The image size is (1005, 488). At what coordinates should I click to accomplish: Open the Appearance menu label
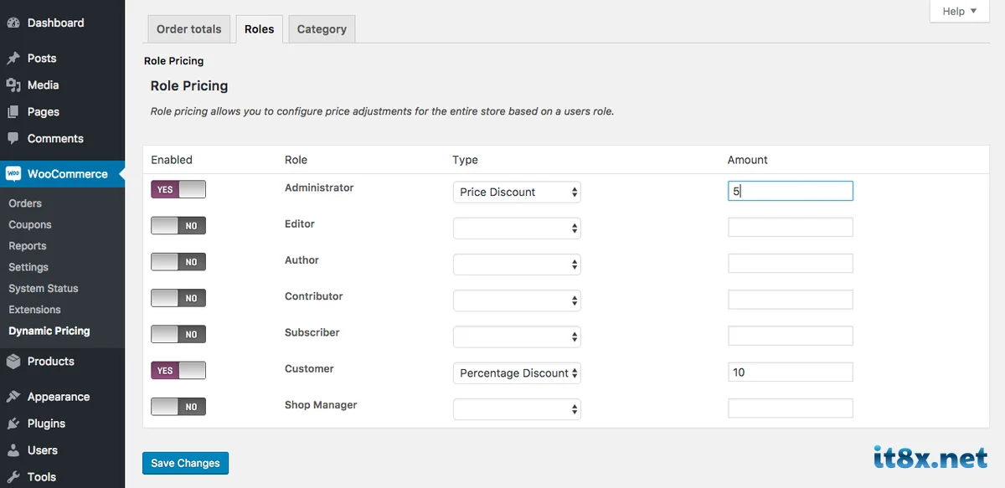(59, 397)
